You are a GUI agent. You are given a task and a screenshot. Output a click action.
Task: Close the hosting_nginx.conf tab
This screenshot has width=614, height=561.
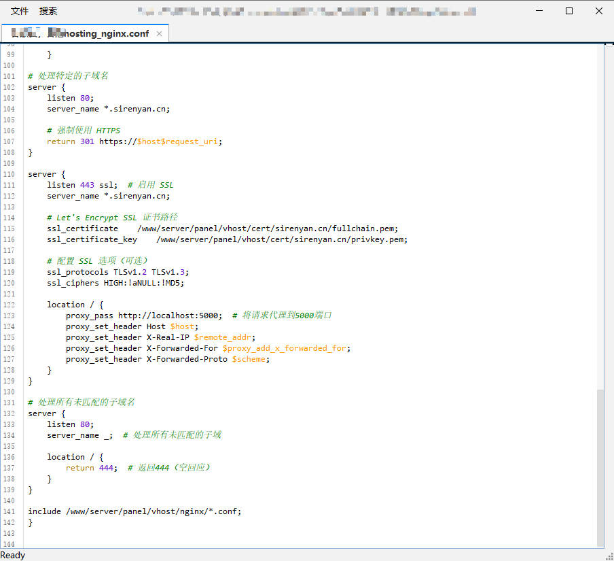[x=160, y=34]
